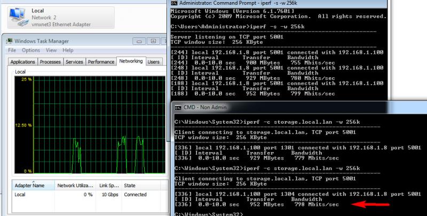The image size is (427, 216).
Task: Click the Administrator Command Prompt title bar
Action: click(277, 3)
